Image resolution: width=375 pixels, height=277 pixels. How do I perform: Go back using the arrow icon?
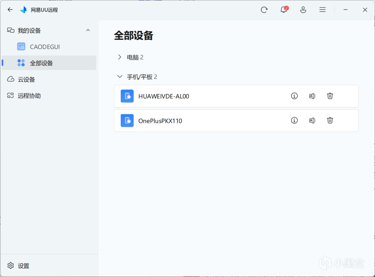coord(10,10)
